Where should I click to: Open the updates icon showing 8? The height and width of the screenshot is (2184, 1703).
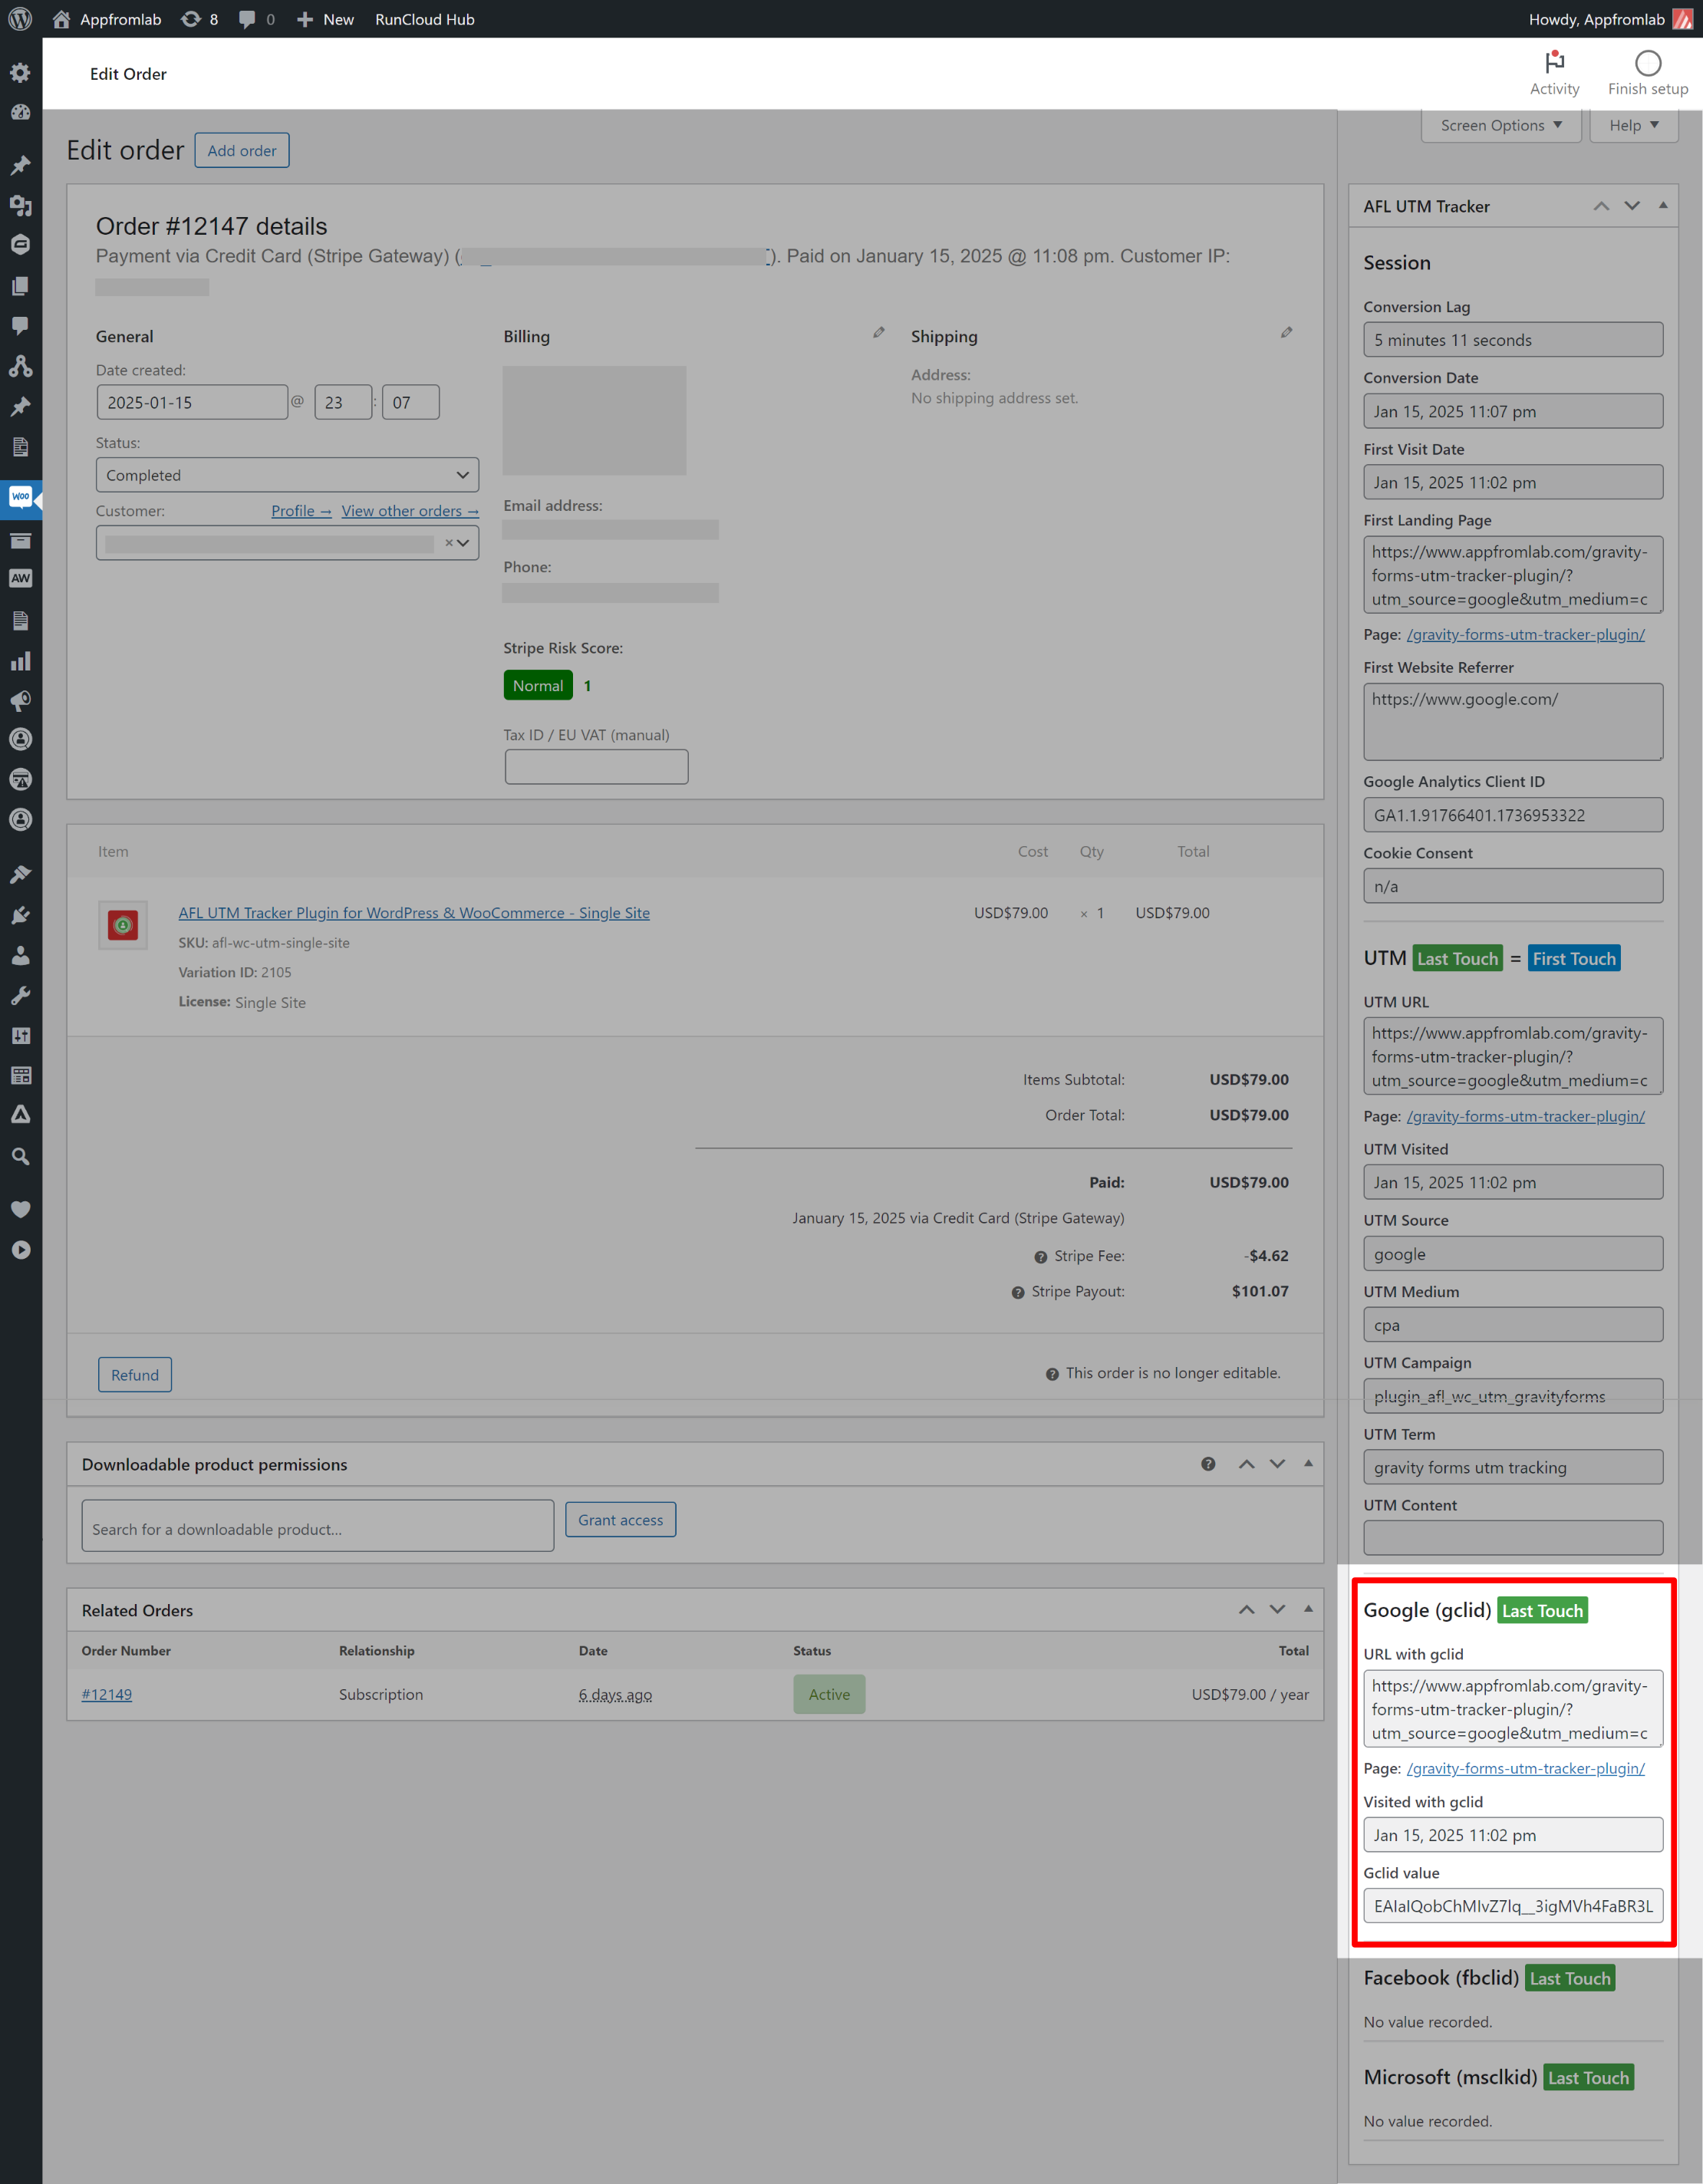point(199,19)
